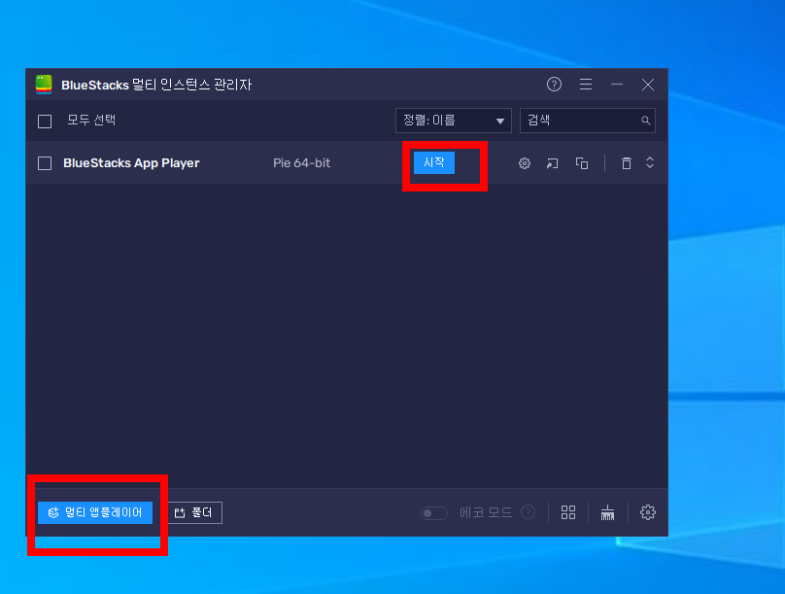Create desktop shortcut icon for App Player
This screenshot has width=785, height=594.
552,163
